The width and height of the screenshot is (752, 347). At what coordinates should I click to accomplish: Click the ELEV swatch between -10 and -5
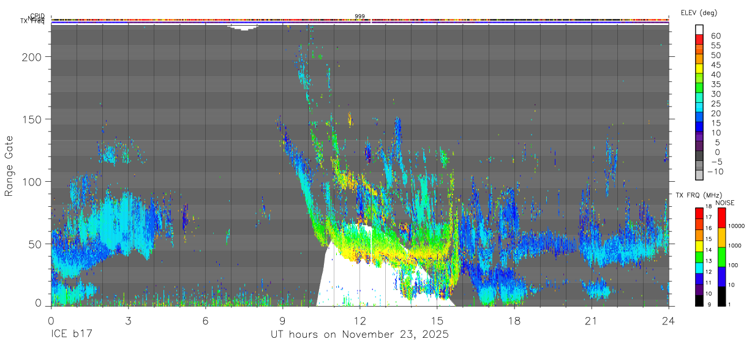(699, 166)
